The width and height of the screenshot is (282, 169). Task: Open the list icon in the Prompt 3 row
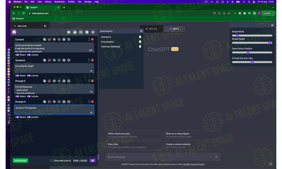69,81
